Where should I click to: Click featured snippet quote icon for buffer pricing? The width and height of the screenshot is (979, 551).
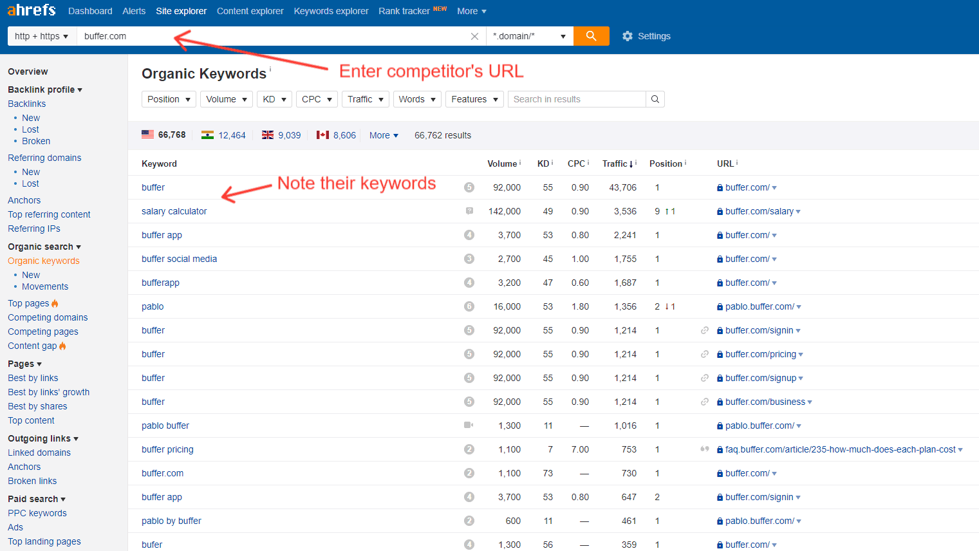[x=705, y=449]
